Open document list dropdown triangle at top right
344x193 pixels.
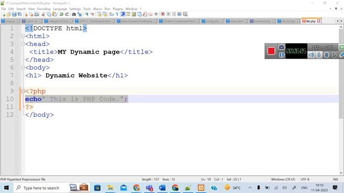click(336, 9)
